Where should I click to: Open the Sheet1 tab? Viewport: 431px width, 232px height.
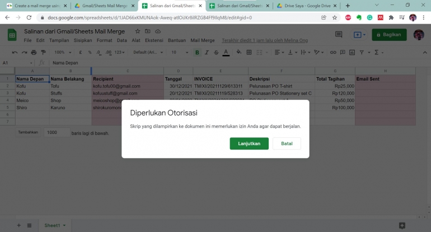(x=55, y=225)
